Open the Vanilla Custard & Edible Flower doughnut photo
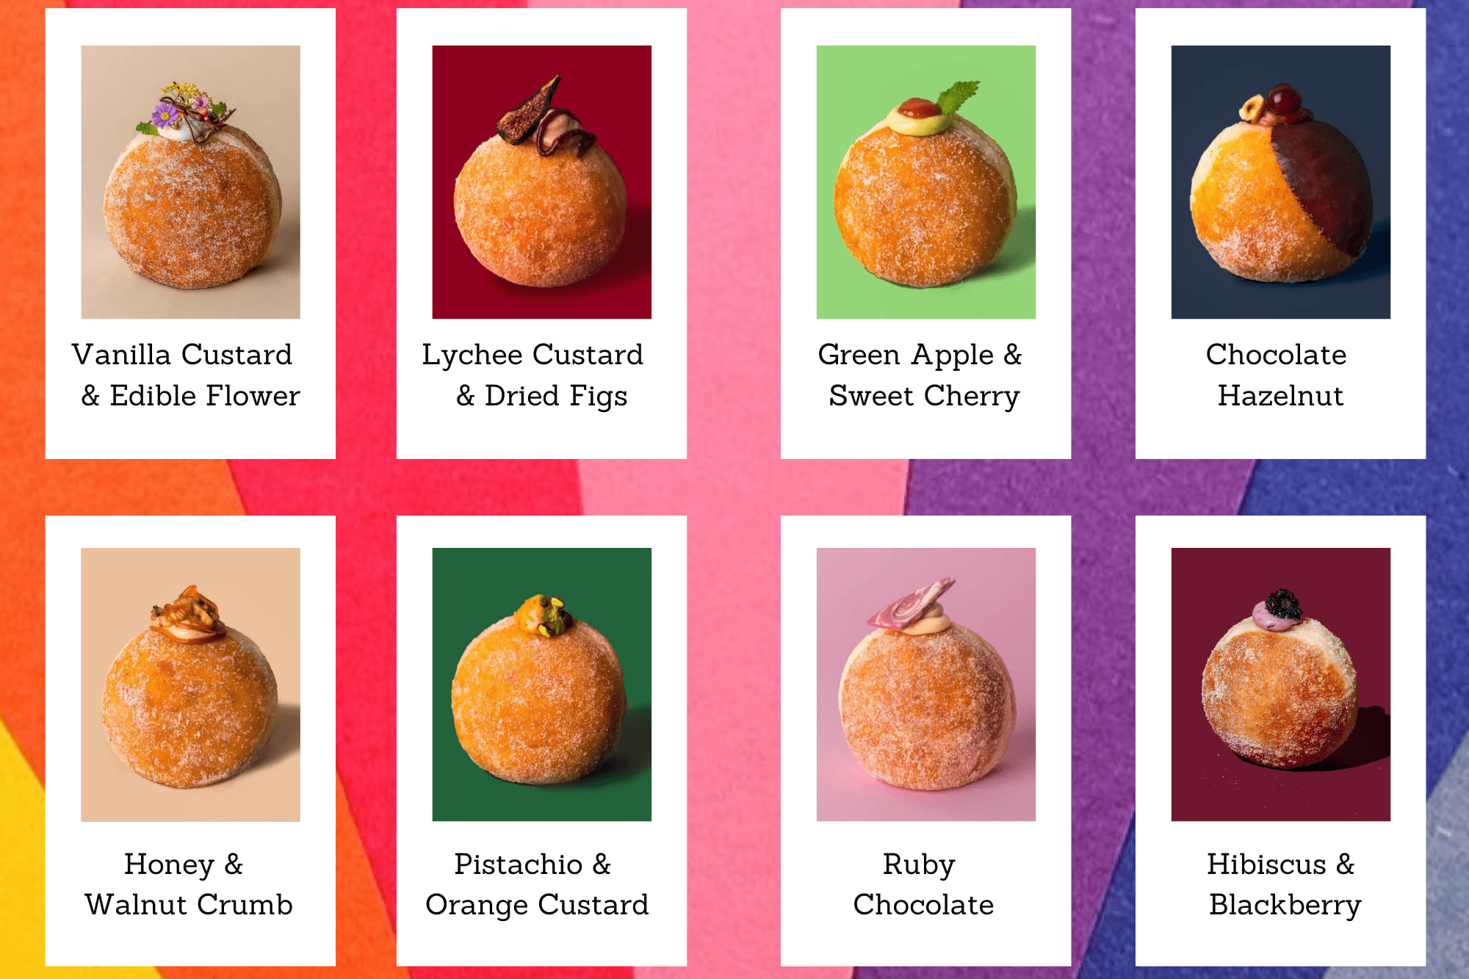Image resolution: width=1469 pixels, height=979 pixels. (190, 182)
